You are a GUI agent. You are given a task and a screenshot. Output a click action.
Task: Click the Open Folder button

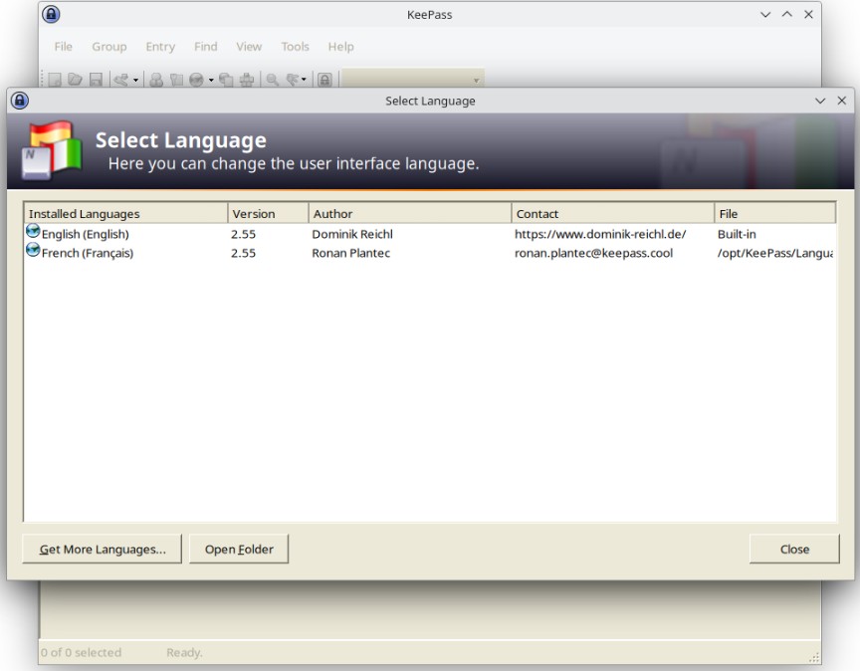tap(239, 550)
